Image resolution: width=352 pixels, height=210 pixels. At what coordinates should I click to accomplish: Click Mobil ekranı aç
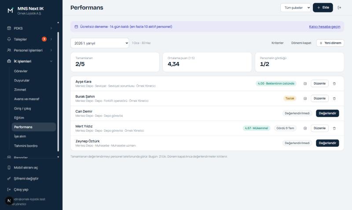pyautogui.click(x=30, y=168)
